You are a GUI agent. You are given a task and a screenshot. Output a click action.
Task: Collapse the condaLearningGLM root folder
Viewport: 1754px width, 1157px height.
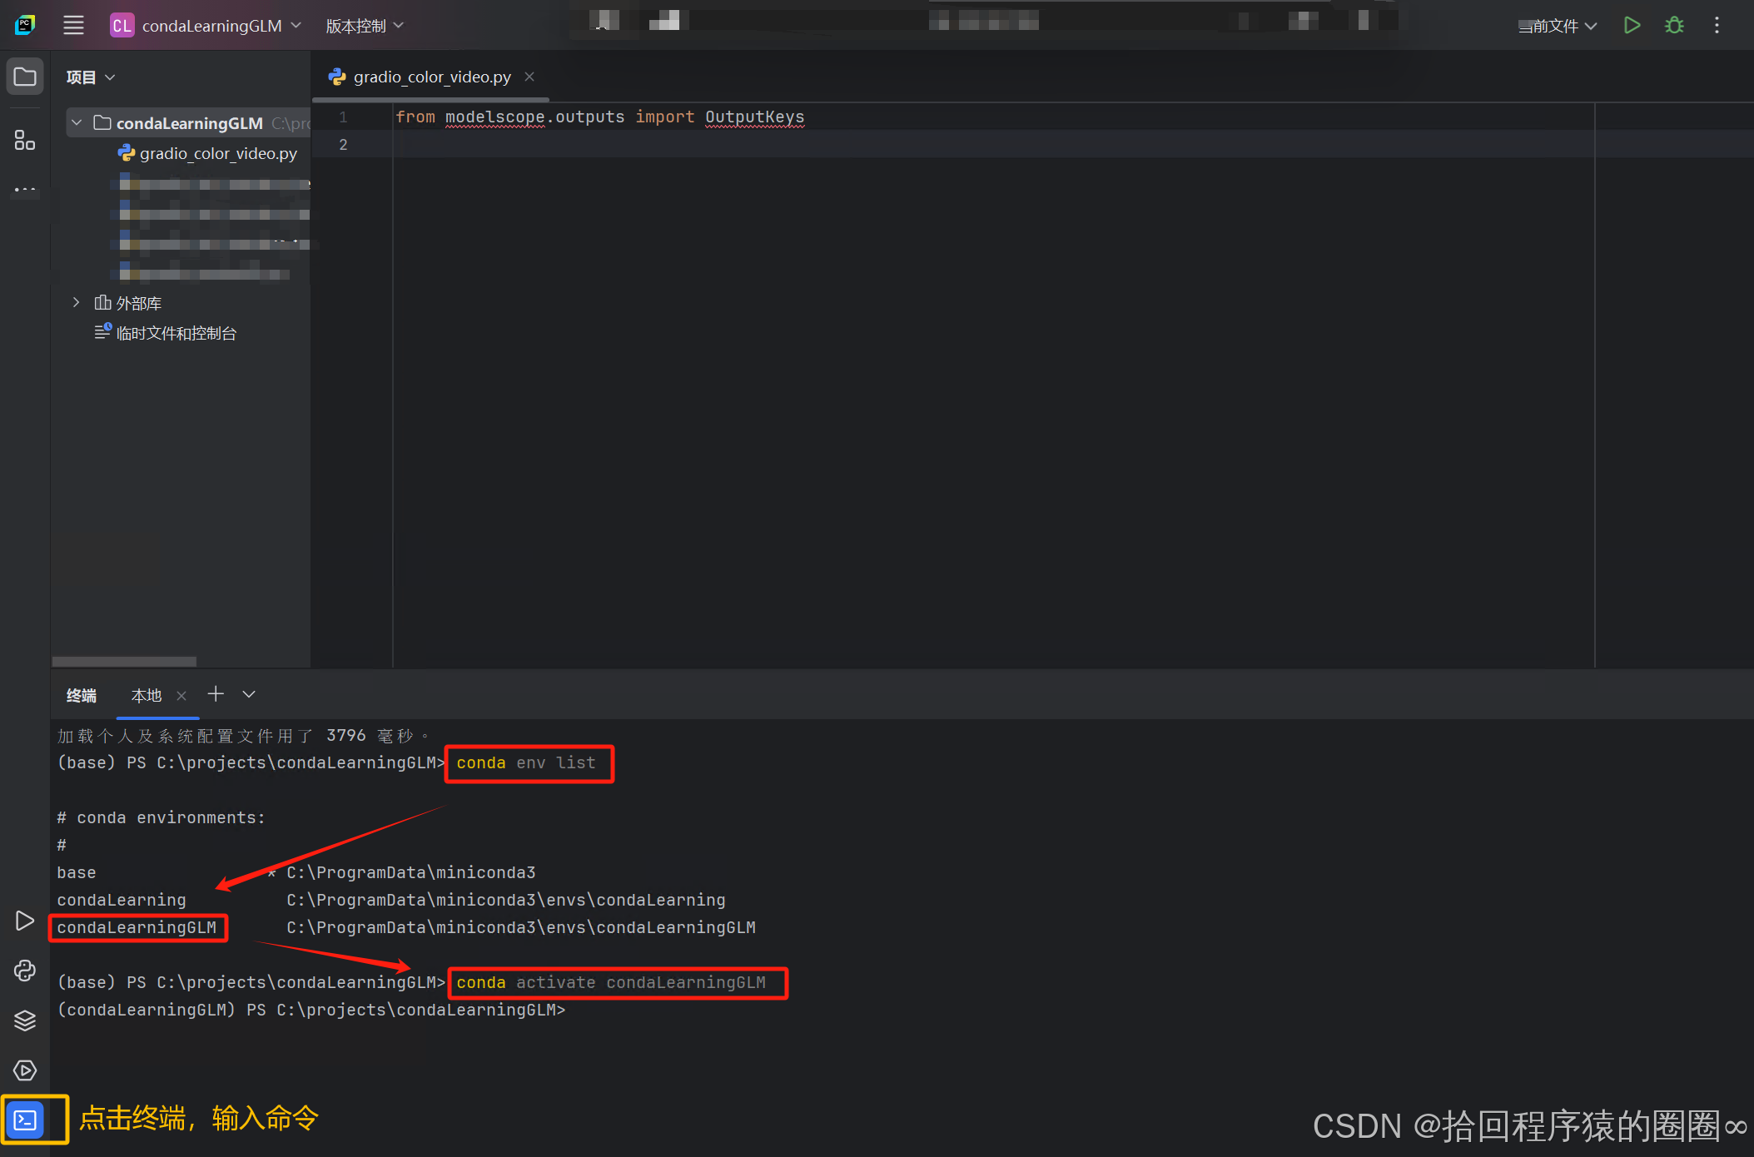[77, 123]
